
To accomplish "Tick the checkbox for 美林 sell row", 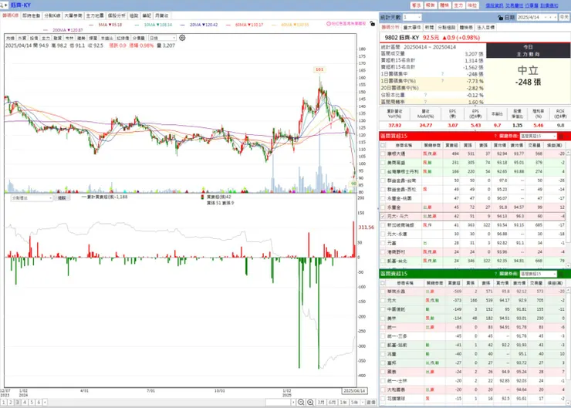I will pos(383,319).
